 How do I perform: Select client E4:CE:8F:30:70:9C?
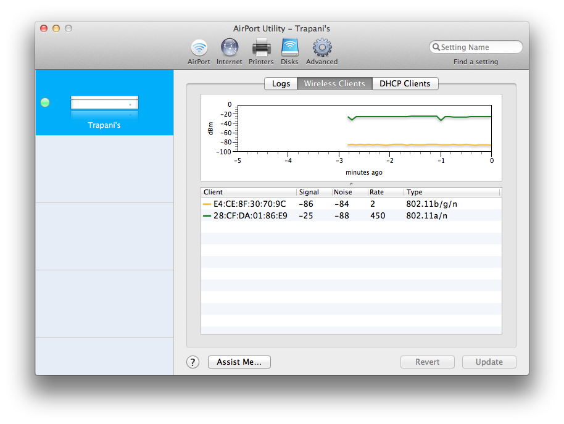[351, 204]
